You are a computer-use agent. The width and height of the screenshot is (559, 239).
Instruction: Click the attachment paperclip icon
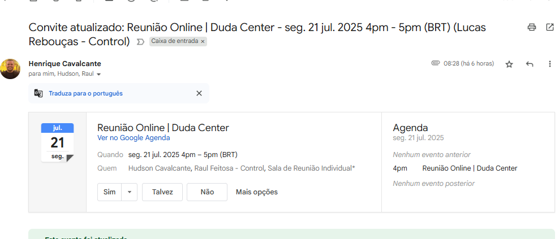[x=435, y=63]
